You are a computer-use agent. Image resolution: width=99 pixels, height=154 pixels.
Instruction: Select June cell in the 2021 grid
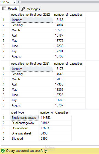tap(31, 95)
